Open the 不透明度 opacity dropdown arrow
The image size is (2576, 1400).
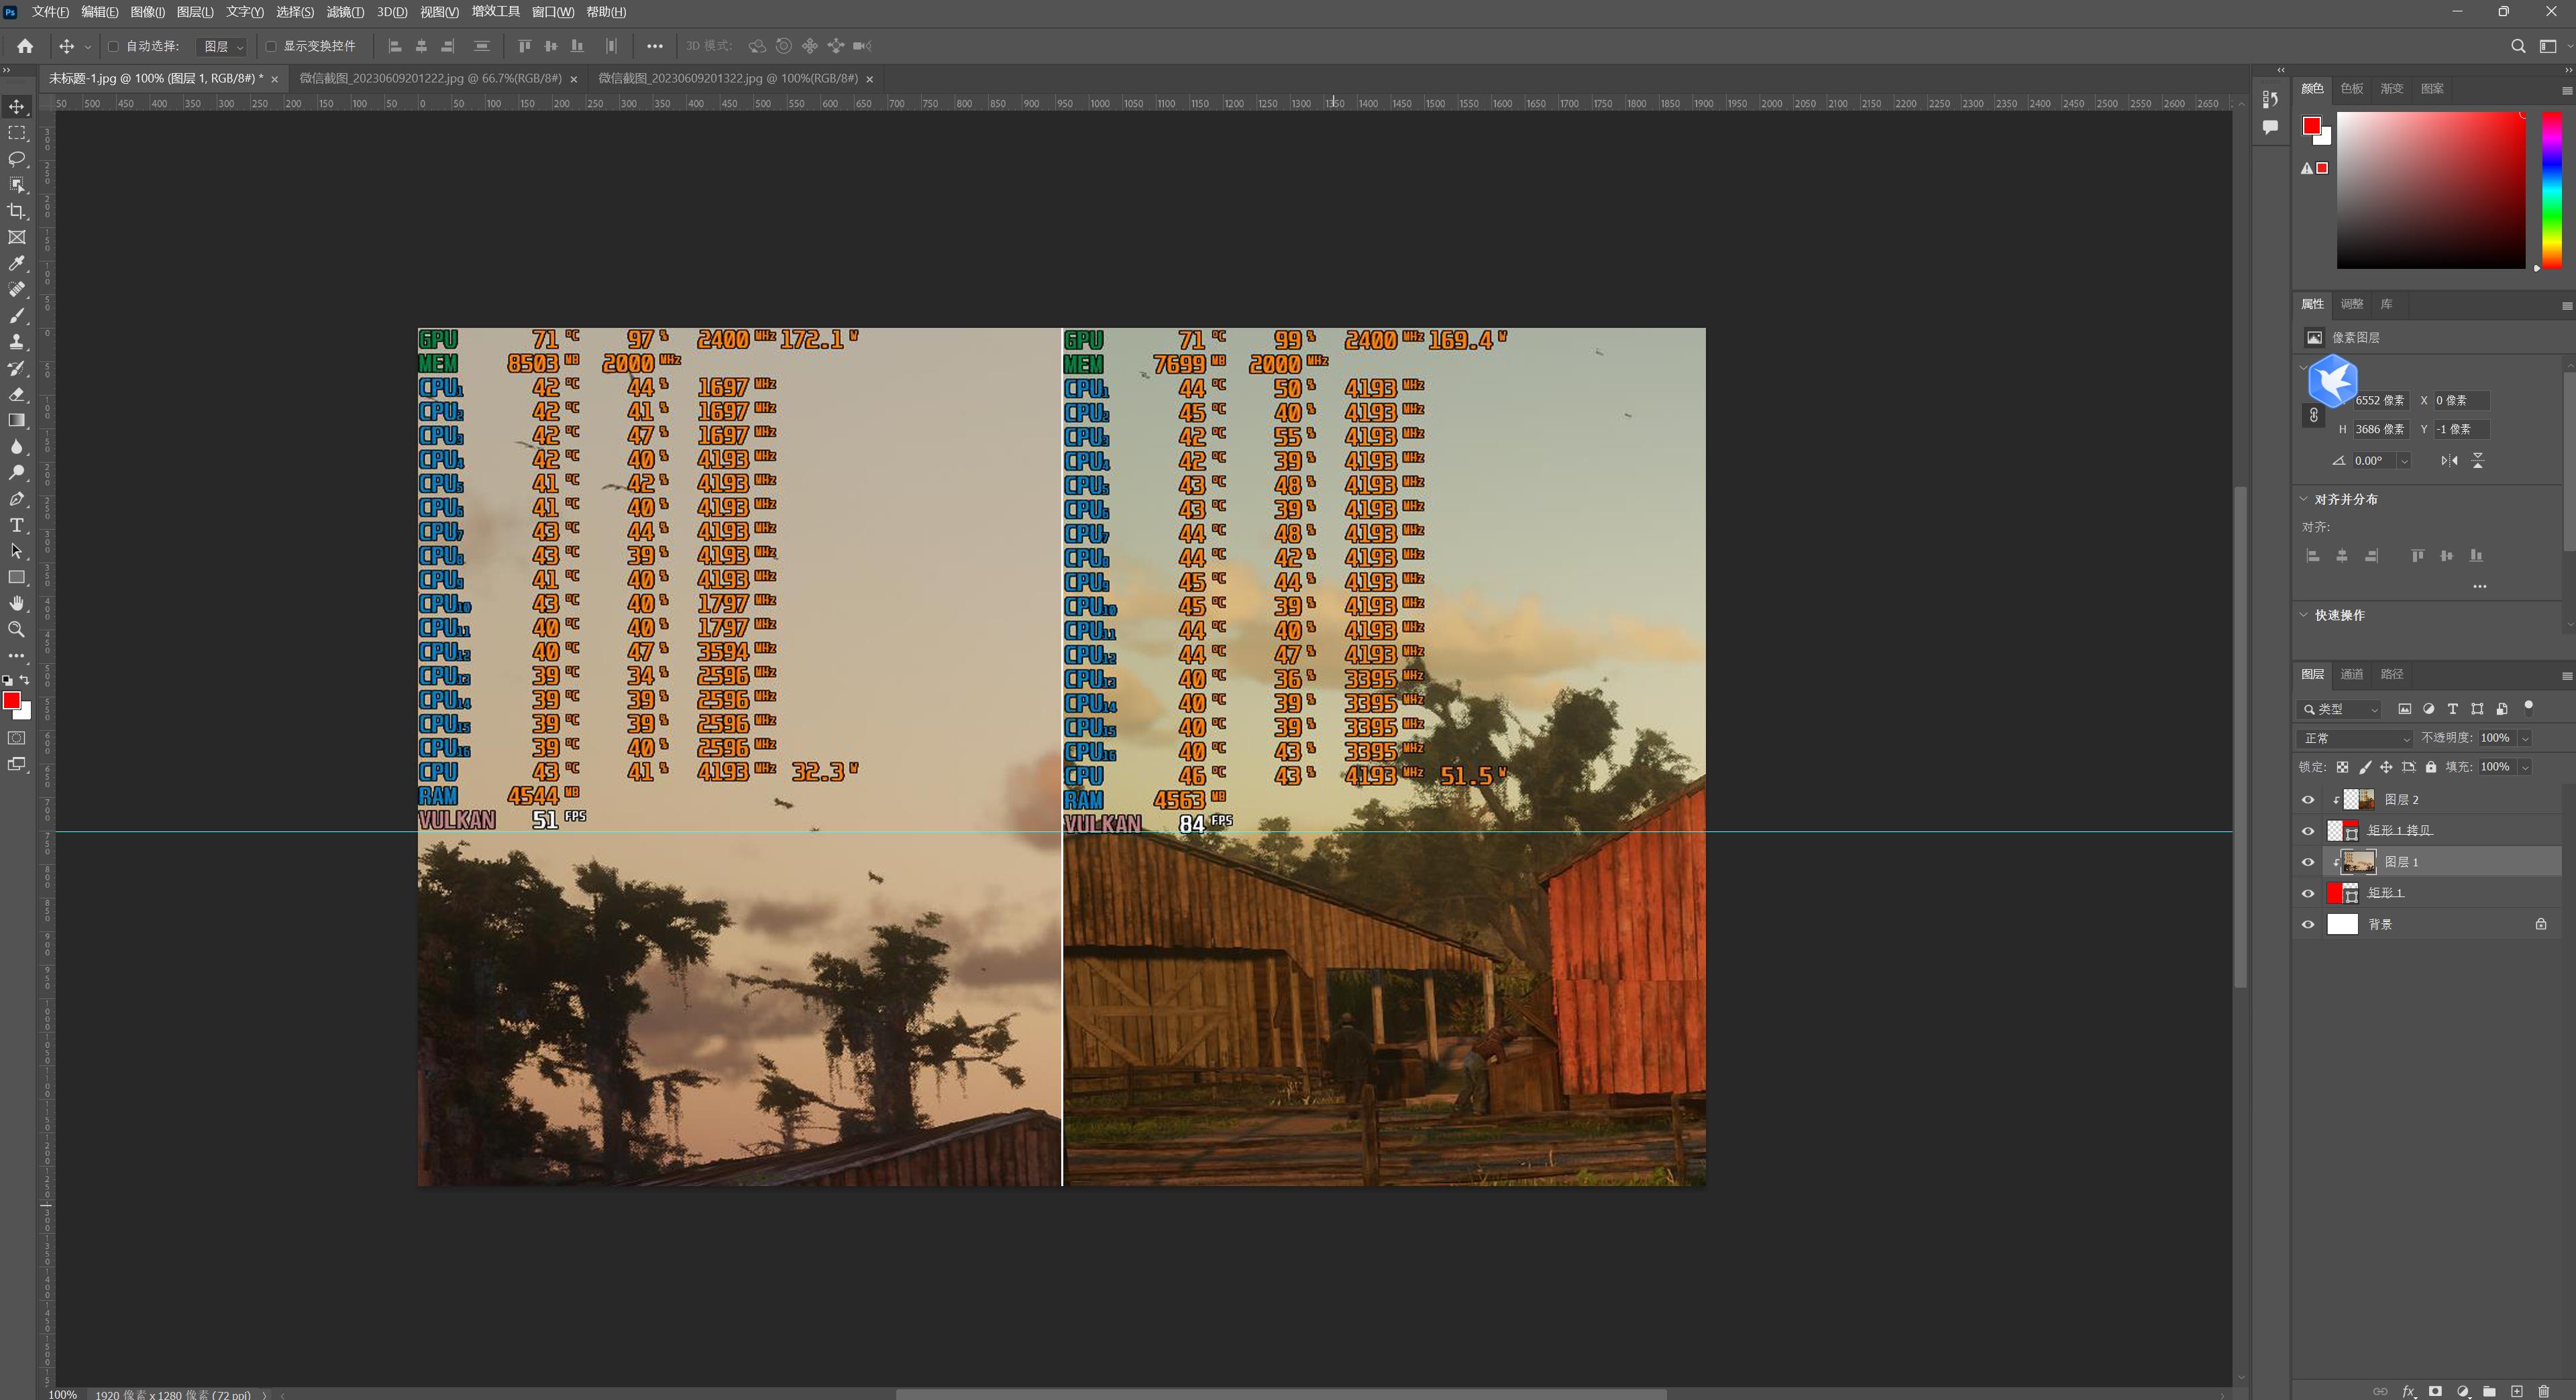click(x=2525, y=738)
